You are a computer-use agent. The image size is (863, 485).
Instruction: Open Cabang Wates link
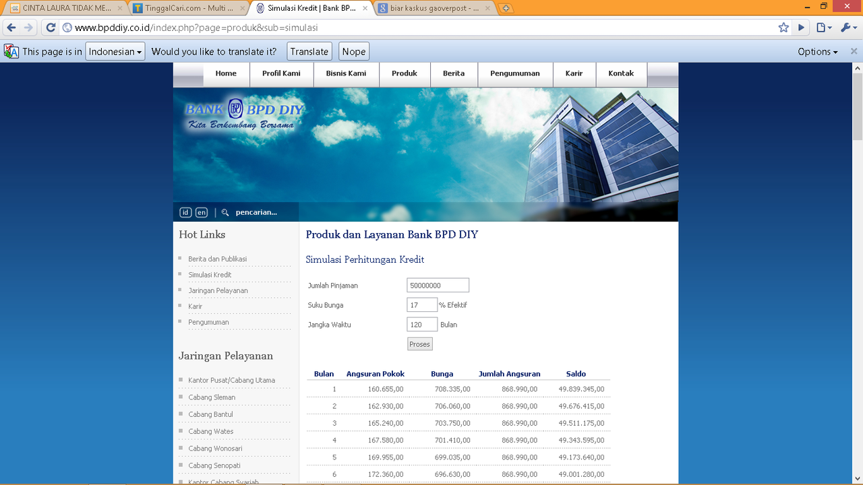(210, 431)
